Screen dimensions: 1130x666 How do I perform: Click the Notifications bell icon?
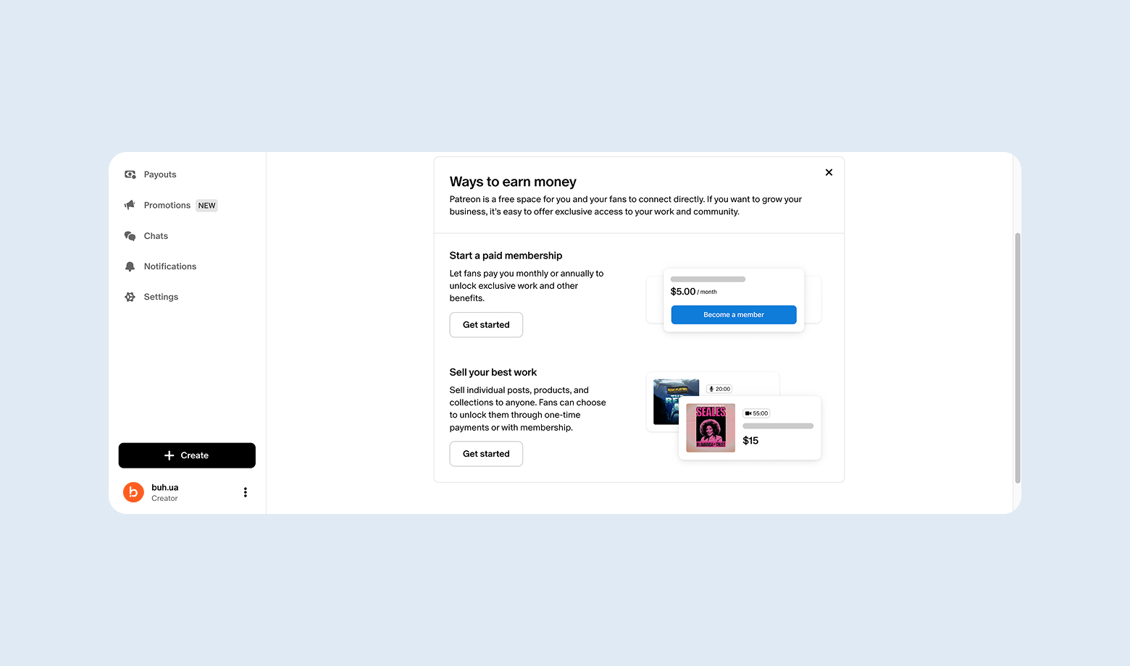coord(130,266)
